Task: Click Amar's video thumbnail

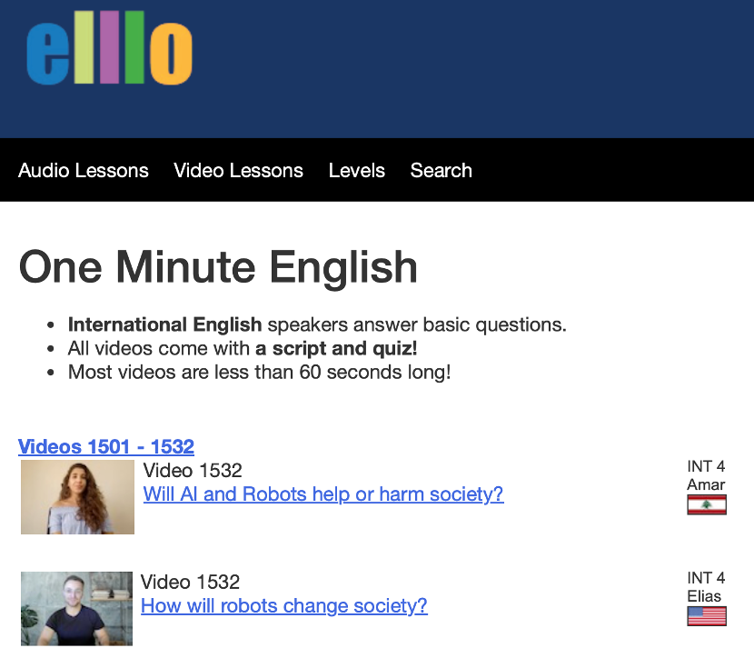Action: [77, 497]
